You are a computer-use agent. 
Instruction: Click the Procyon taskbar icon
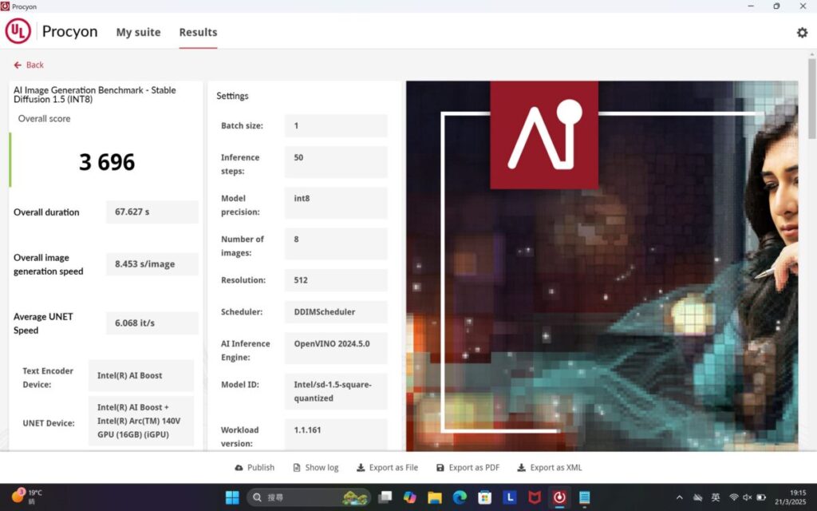click(559, 497)
